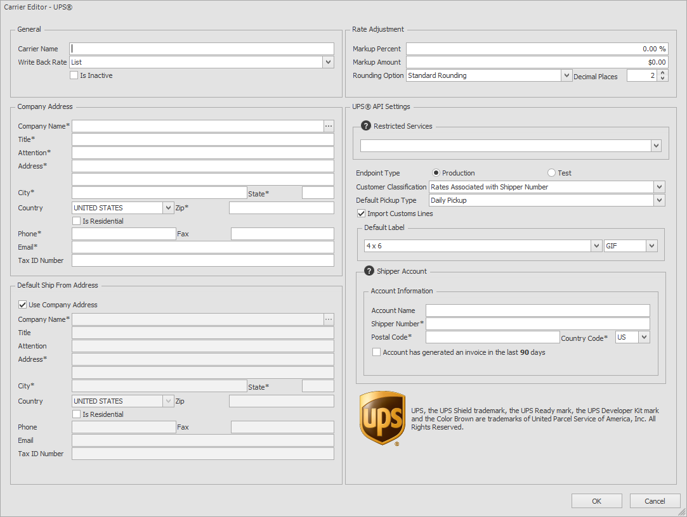Open the GIF label format dropdown
The width and height of the screenshot is (687, 517).
(651, 246)
